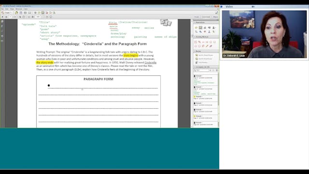
Task: Open the Create dropdown button
Action: [6, 13]
